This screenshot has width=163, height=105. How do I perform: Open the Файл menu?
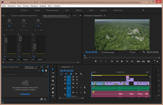coord(4,6)
